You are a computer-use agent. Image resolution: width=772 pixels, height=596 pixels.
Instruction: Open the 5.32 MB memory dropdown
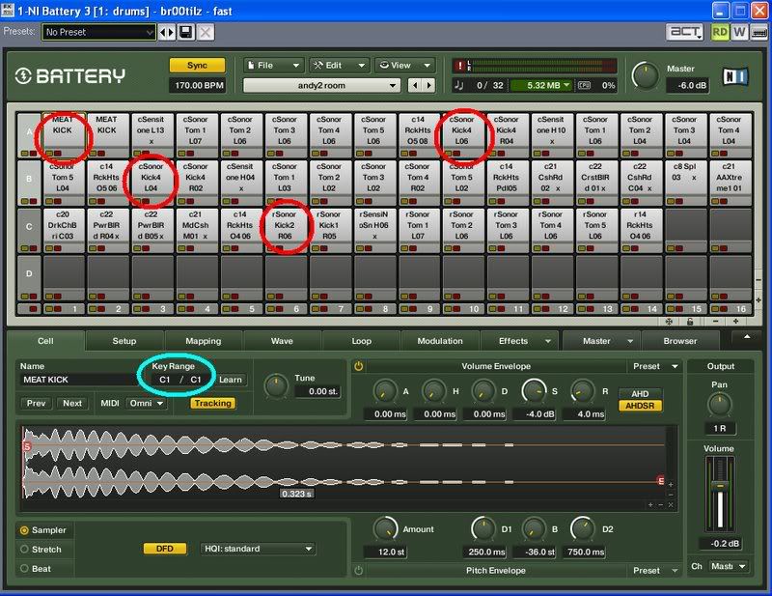tap(541, 85)
